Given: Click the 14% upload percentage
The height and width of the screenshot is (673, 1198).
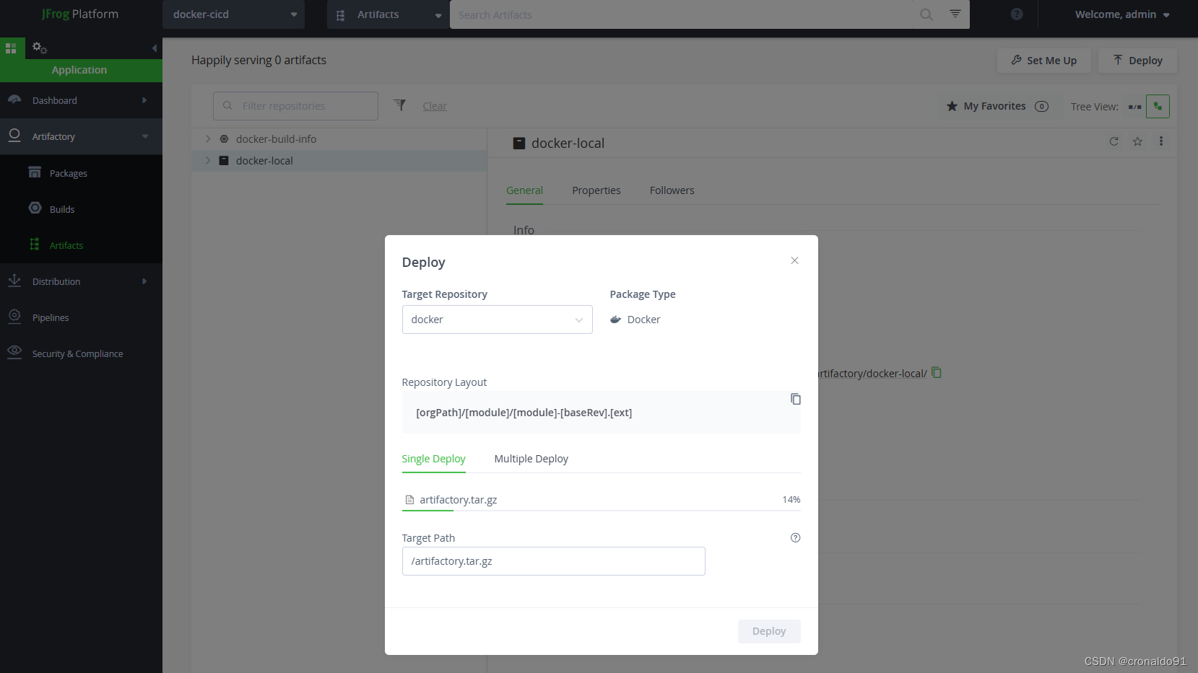Looking at the screenshot, I should tap(791, 500).
